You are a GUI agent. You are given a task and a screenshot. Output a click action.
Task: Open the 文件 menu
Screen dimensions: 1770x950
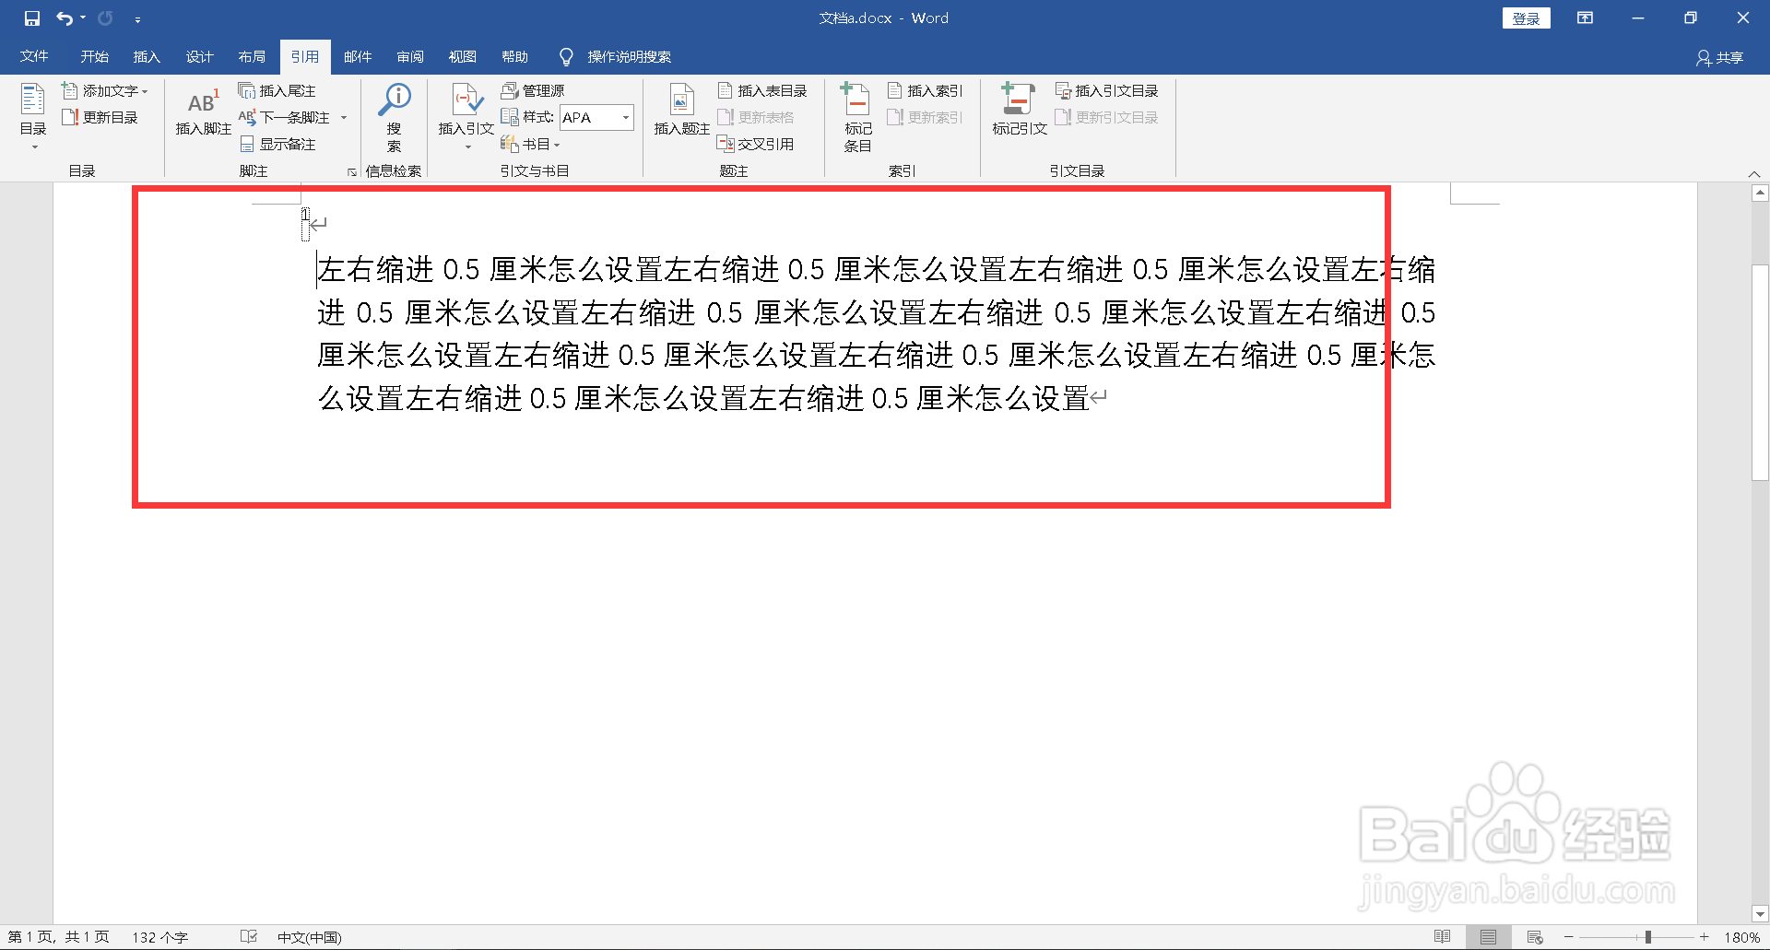[34, 57]
